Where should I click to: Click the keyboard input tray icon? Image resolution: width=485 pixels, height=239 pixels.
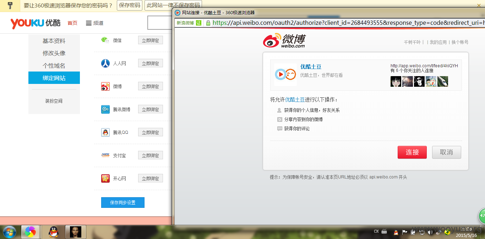384,232
